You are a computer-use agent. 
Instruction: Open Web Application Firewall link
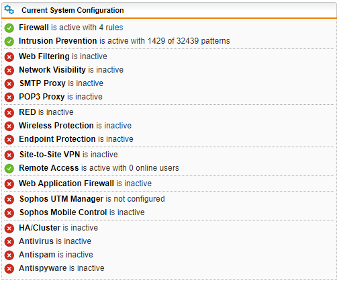point(66,184)
